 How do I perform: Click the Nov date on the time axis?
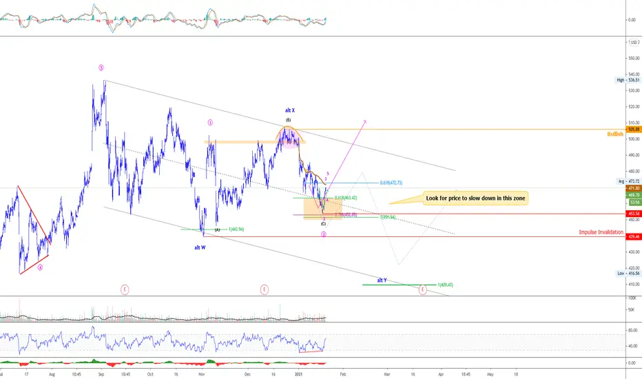tap(201, 374)
